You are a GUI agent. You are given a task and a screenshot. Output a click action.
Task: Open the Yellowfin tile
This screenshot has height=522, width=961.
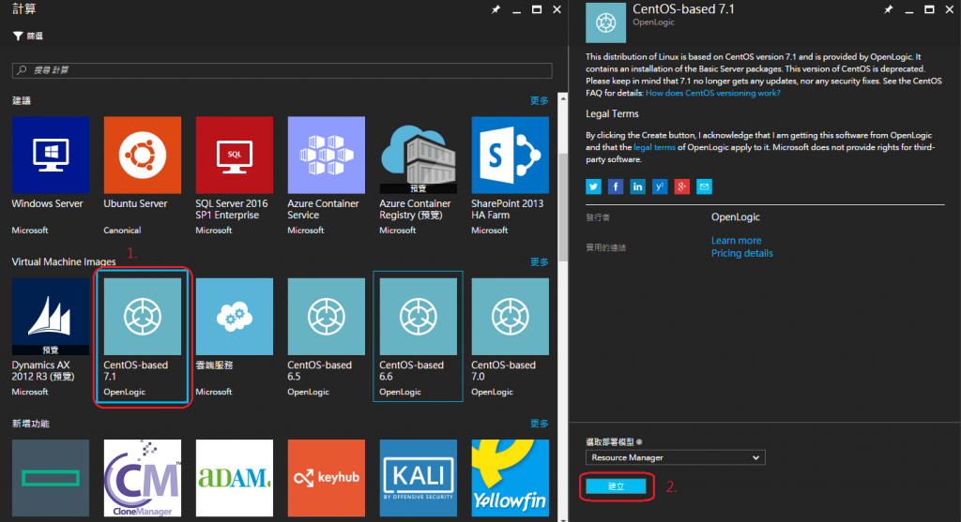coord(510,478)
